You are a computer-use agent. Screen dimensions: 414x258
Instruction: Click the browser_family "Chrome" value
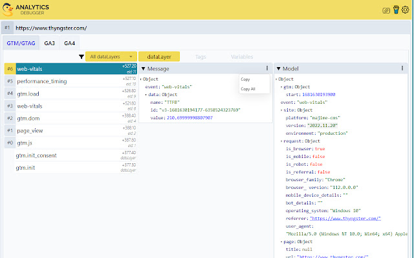click(x=335, y=180)
